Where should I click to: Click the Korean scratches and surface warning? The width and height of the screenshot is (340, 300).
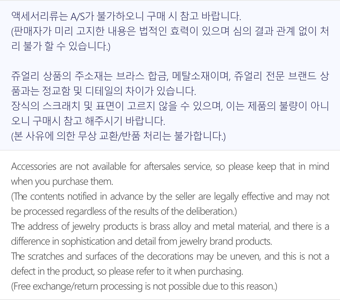pyautogui.click(x=170, y=114)
